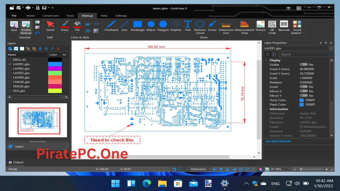Enable the CMASK.gbx layer checkbox
This screenshot has width=340, height=191.
coord(10,82)
